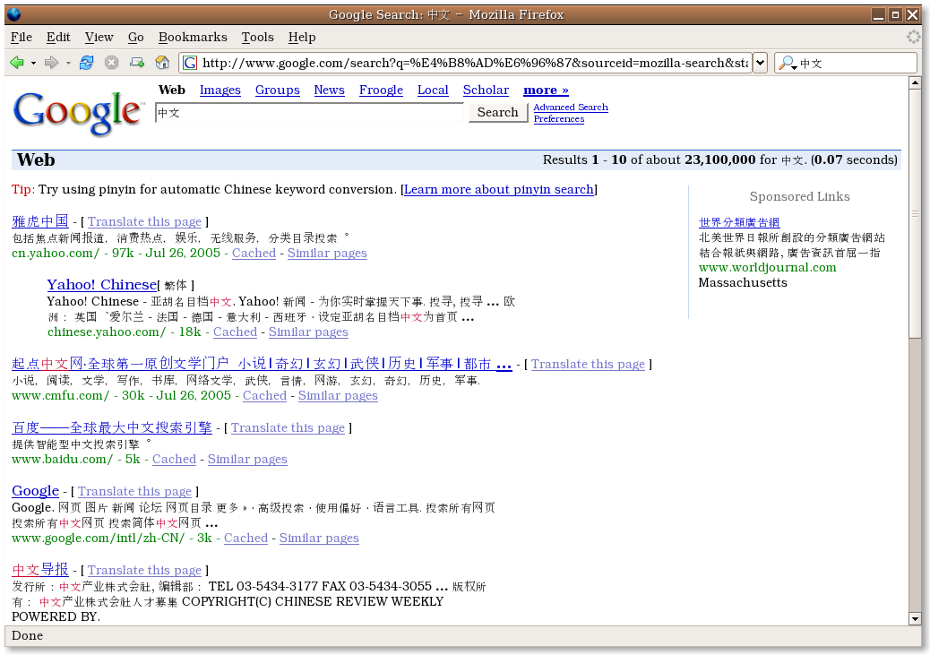
Task: Open the Froogle link
Action: [381, 90]
